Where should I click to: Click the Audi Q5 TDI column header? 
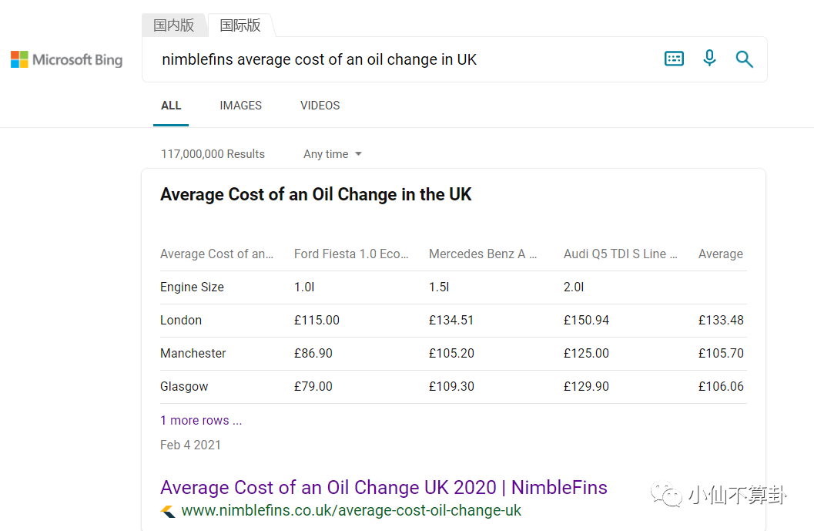[x=620, y=254]
